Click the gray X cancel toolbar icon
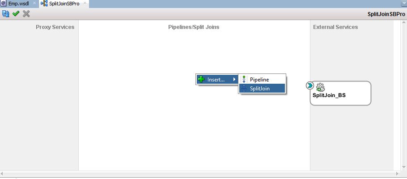This screenshot has width=407, height=179. [26, 14]
